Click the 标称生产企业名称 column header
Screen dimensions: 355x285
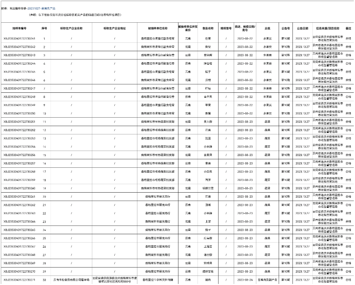[x=71, y=28]
